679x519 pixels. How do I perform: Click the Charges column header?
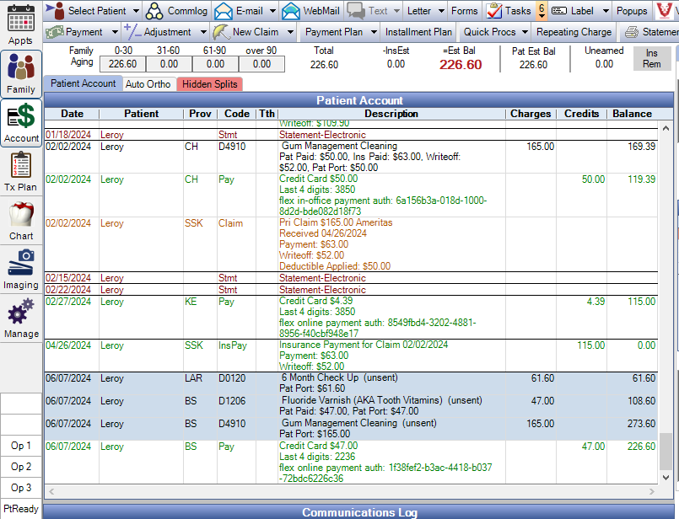(531, 114)
